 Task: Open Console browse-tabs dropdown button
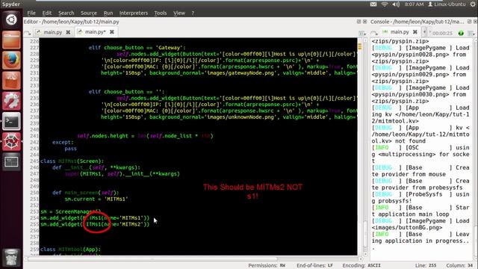pos(374,33)
